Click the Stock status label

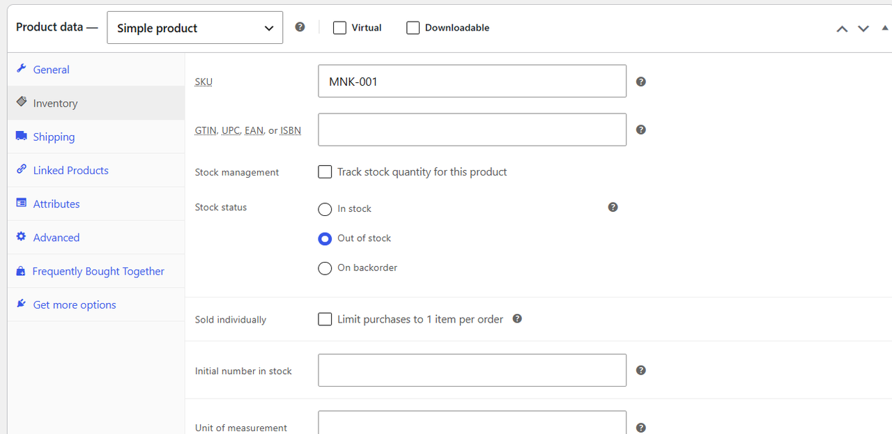(221, 207)
